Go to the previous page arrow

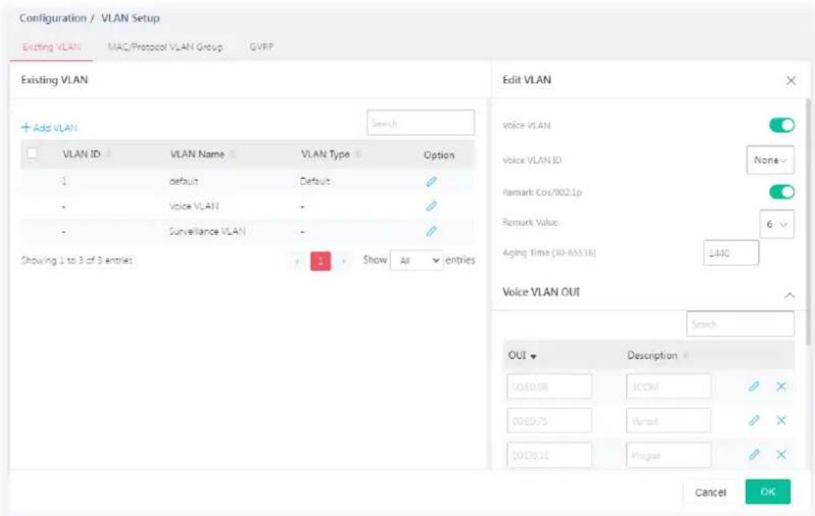click(x=297, y=261)
